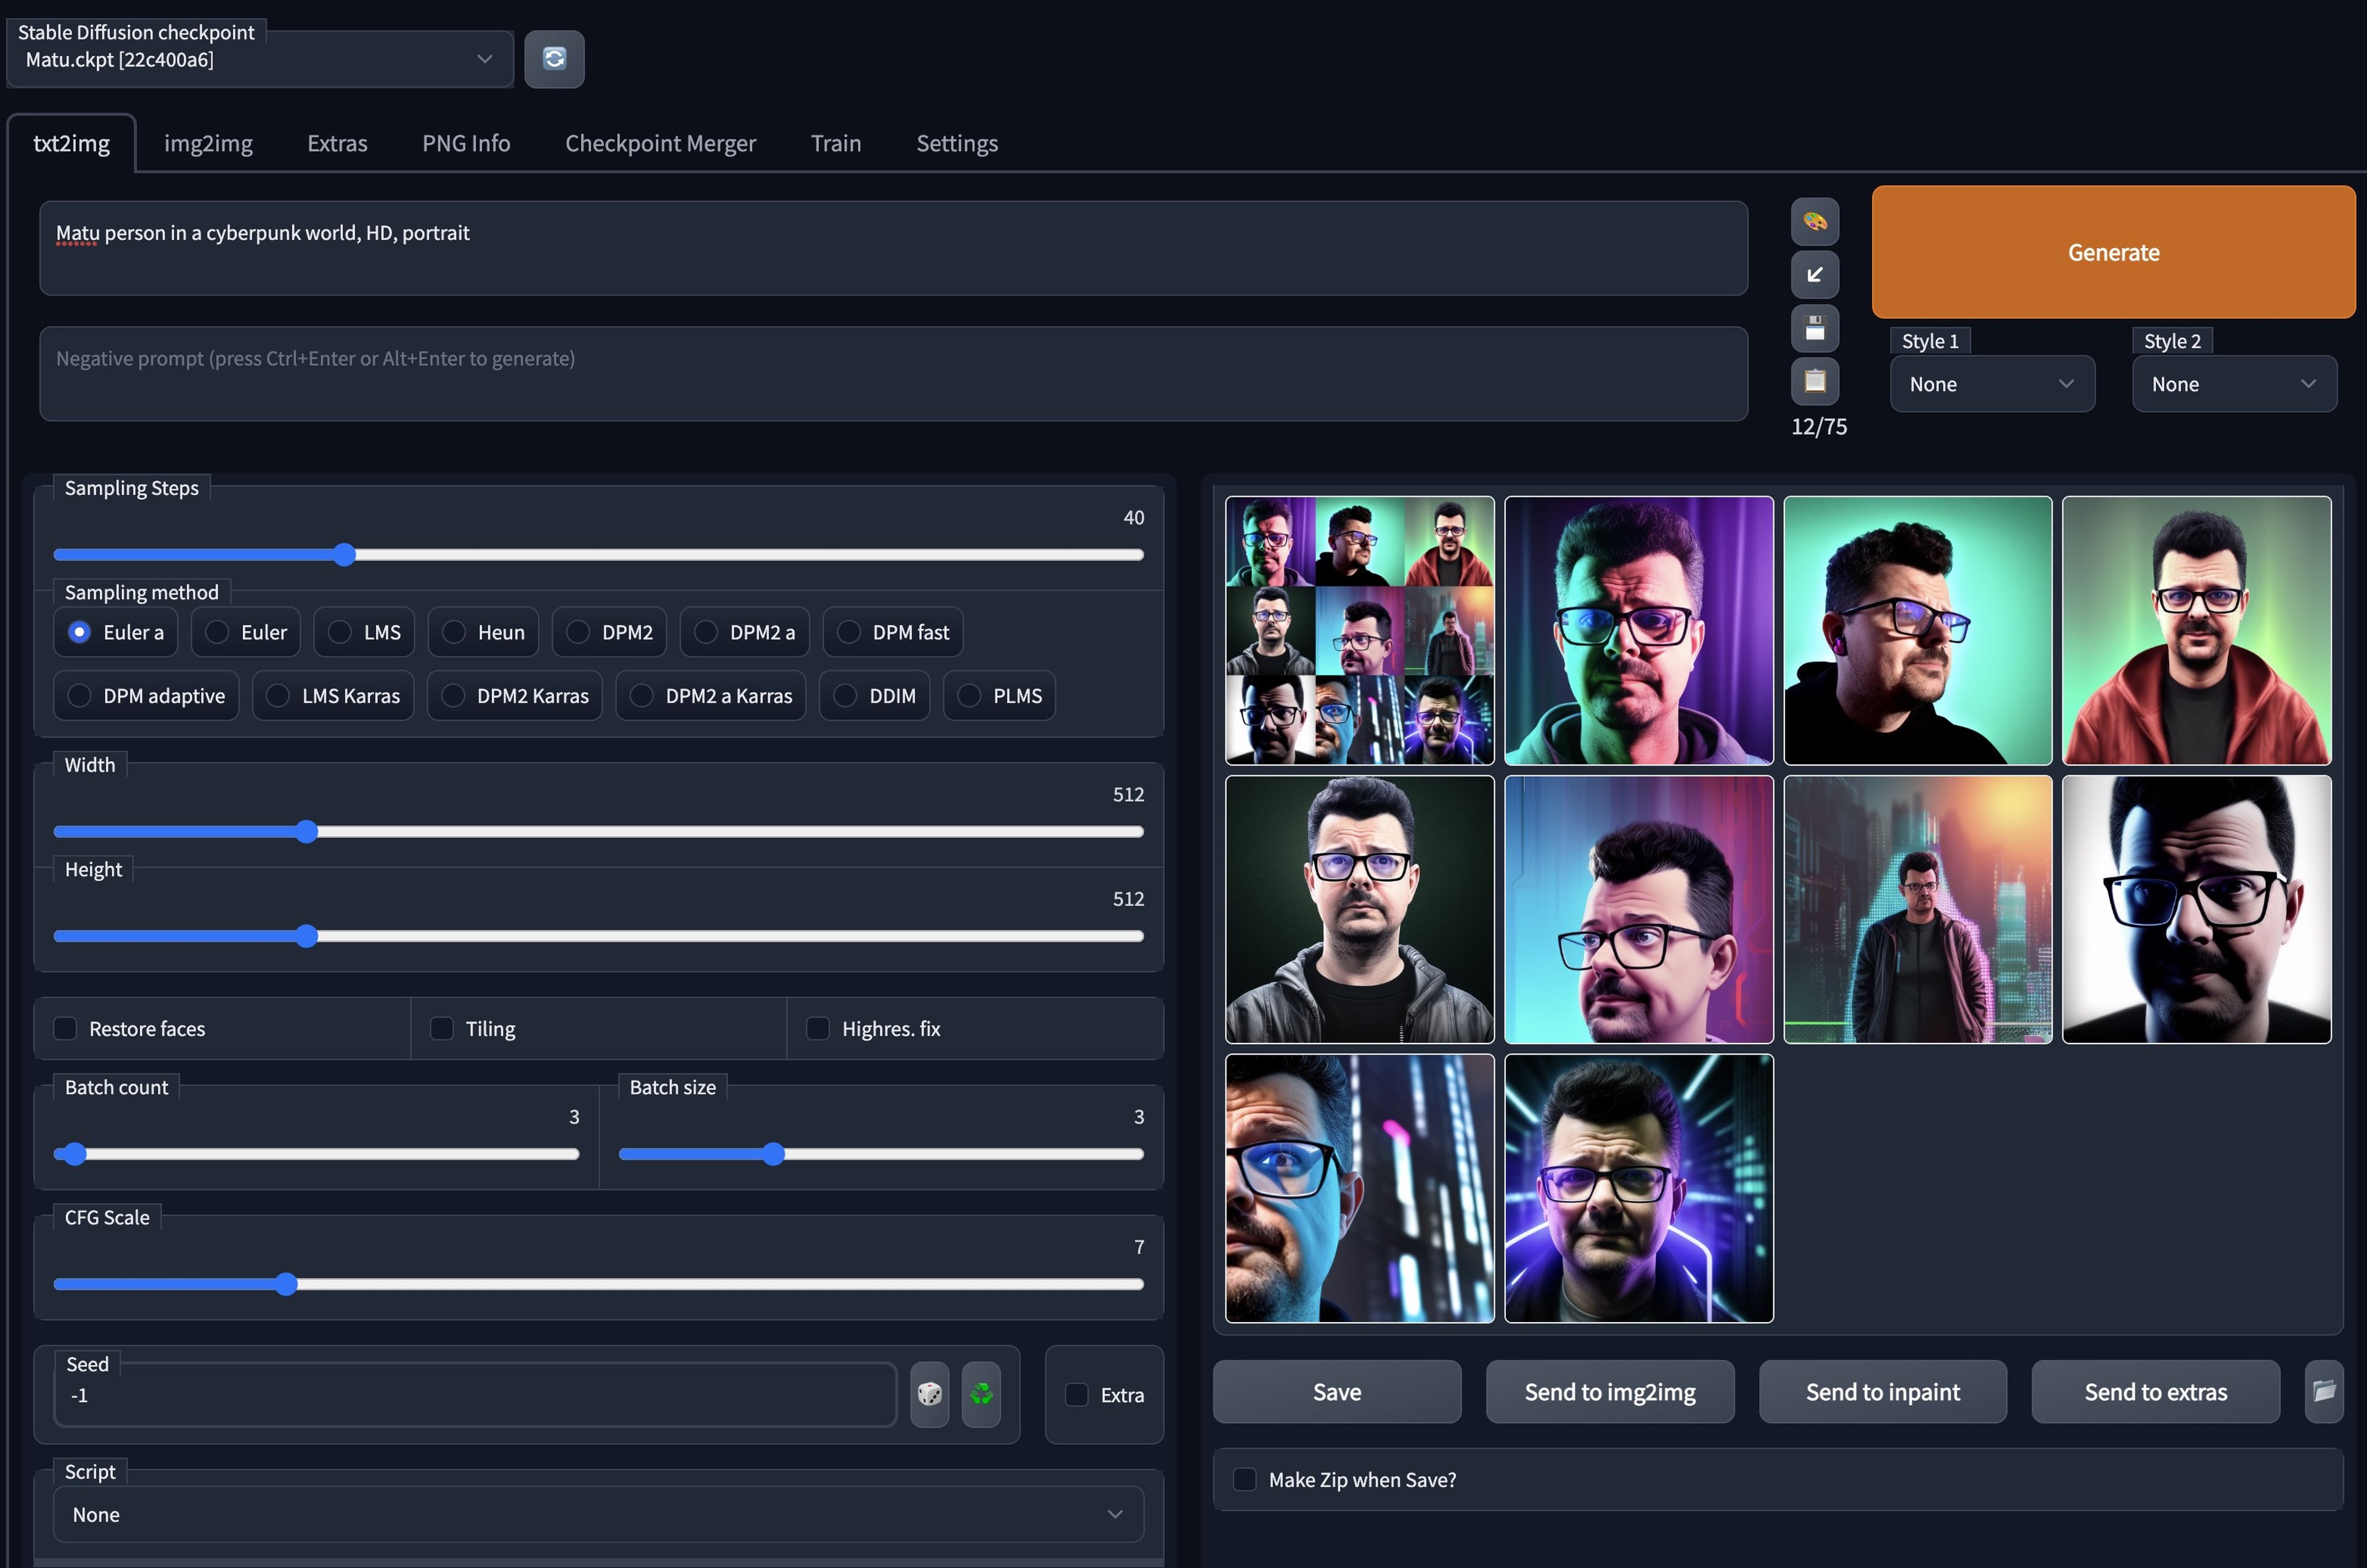This screenshot has width=2367, height=1568.
Task: Enable the Restore faces checkbox
Action: pos(66,1028)
